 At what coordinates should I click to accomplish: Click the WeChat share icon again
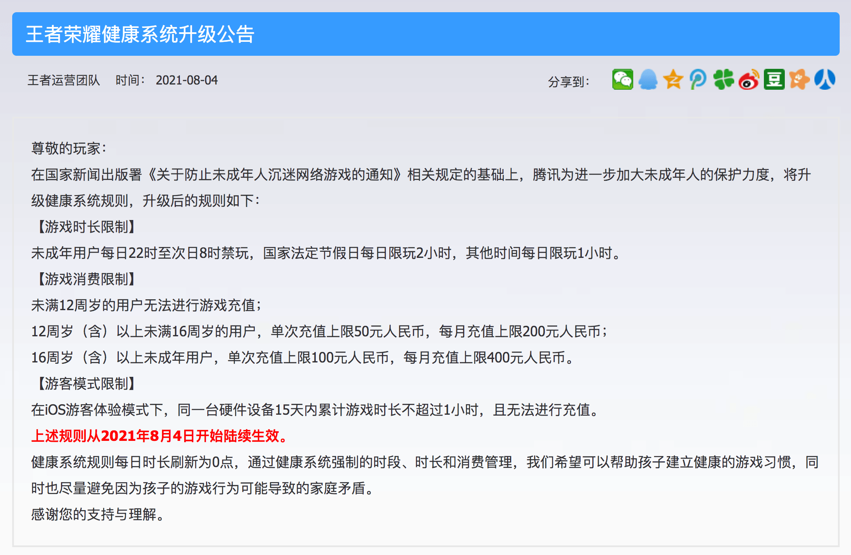point(623,80)
